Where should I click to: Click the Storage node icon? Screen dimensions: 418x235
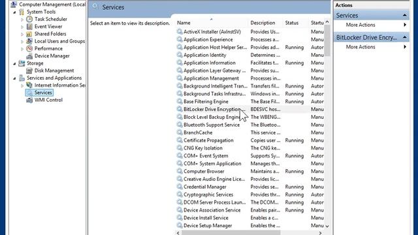pos(22,63)
